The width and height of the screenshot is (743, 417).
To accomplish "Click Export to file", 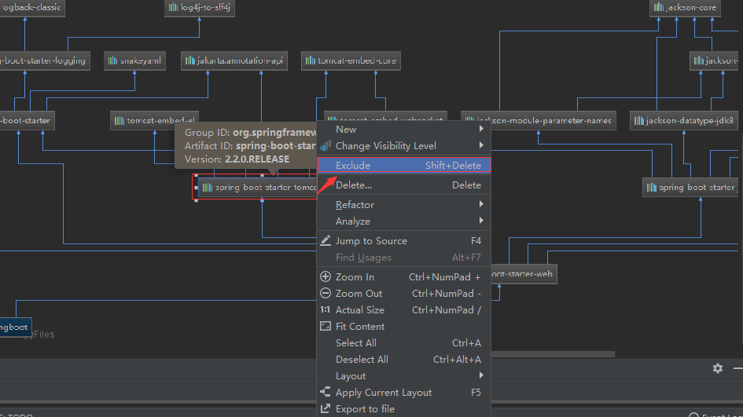I will click(x=403, y=409).
